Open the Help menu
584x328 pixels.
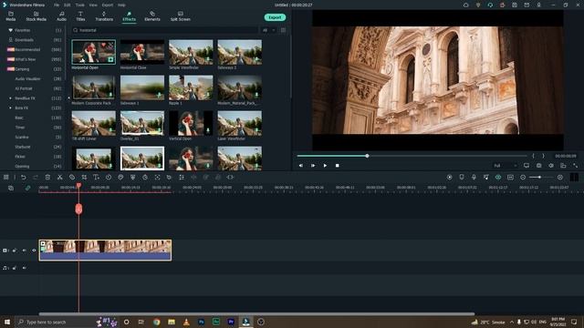pyautogui.click(x=121, y=5)
